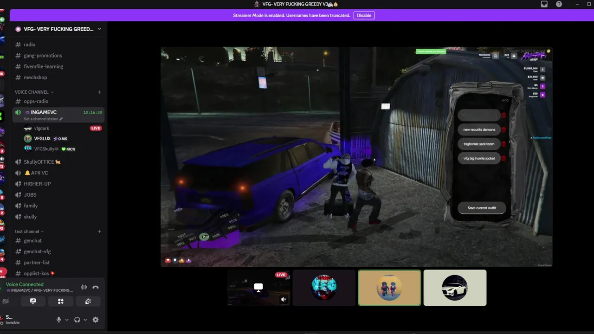Delete vfg big homie jacket trash icon
The width and height of the screenshot is (594, 334).
(504, 158)
